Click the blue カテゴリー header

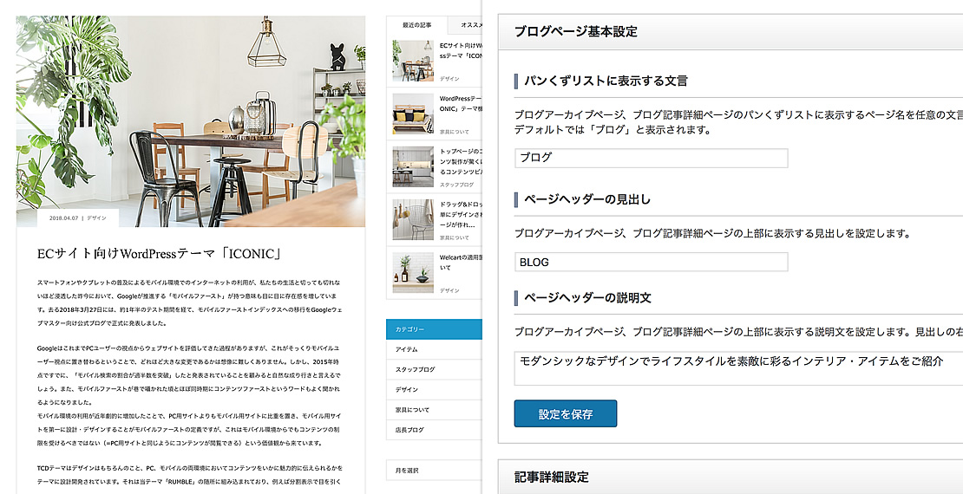coord(434,329)
